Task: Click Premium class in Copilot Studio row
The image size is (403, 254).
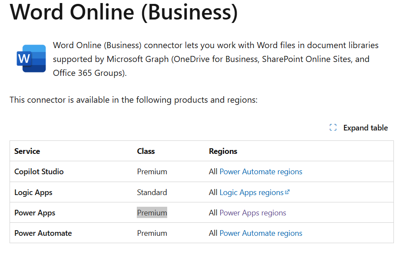Action: (x=152, y=172)
